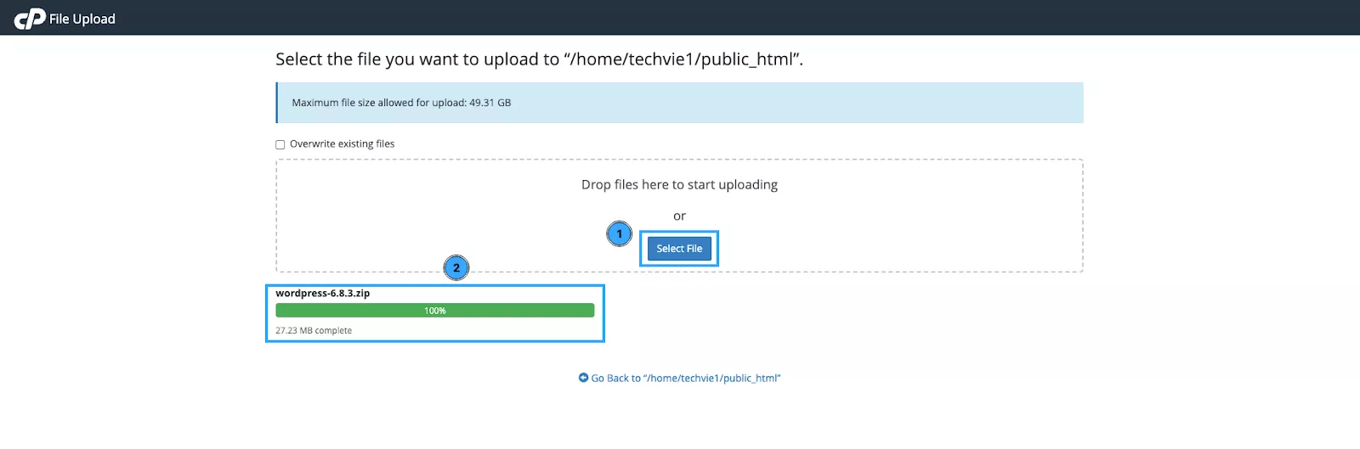
Task: Click the "27.23 MB complete" status text
Action: tap(314, 331)
